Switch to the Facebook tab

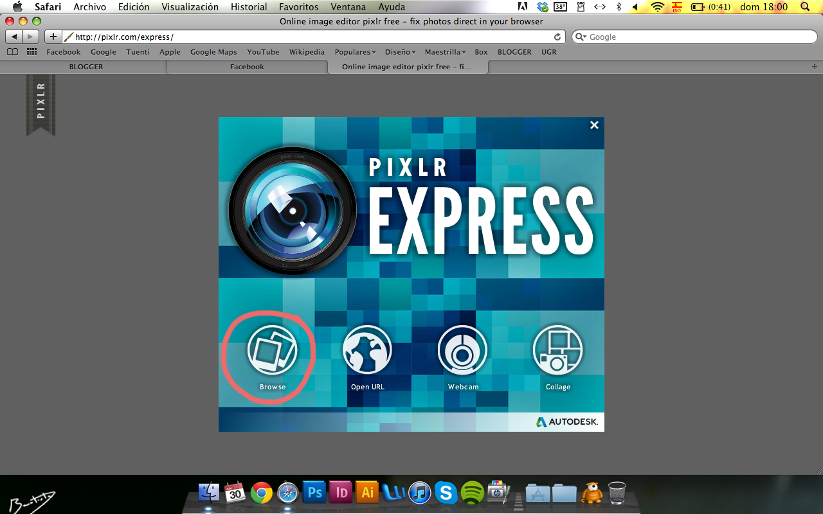pos(247,67)
